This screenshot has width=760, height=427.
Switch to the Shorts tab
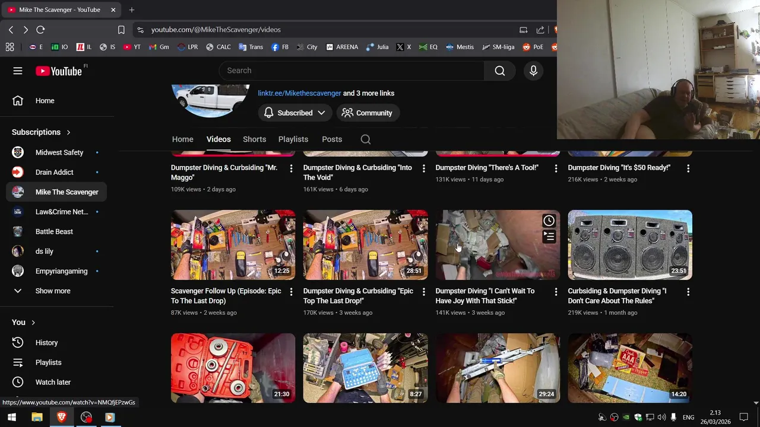(x=254, y=139)
